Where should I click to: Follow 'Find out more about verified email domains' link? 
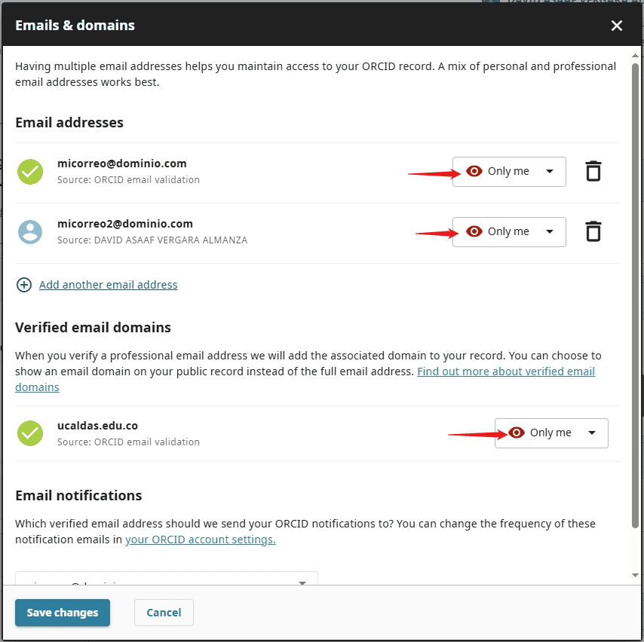(x=505, y=371)
